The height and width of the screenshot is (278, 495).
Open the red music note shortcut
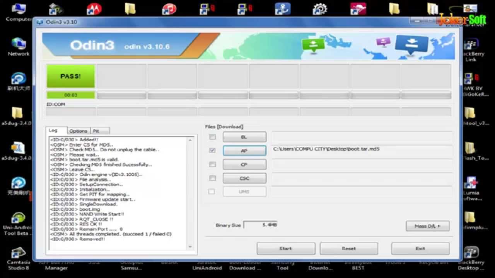point(169,8)
